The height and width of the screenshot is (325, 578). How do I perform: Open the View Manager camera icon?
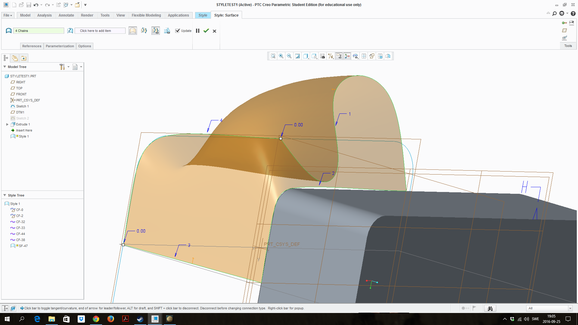pyautogui.click(x=322, y=56)
